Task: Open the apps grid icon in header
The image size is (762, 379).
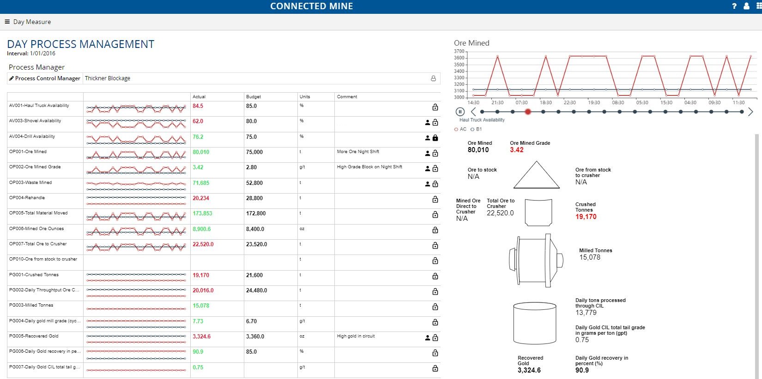Action: [x=759, y=6]
